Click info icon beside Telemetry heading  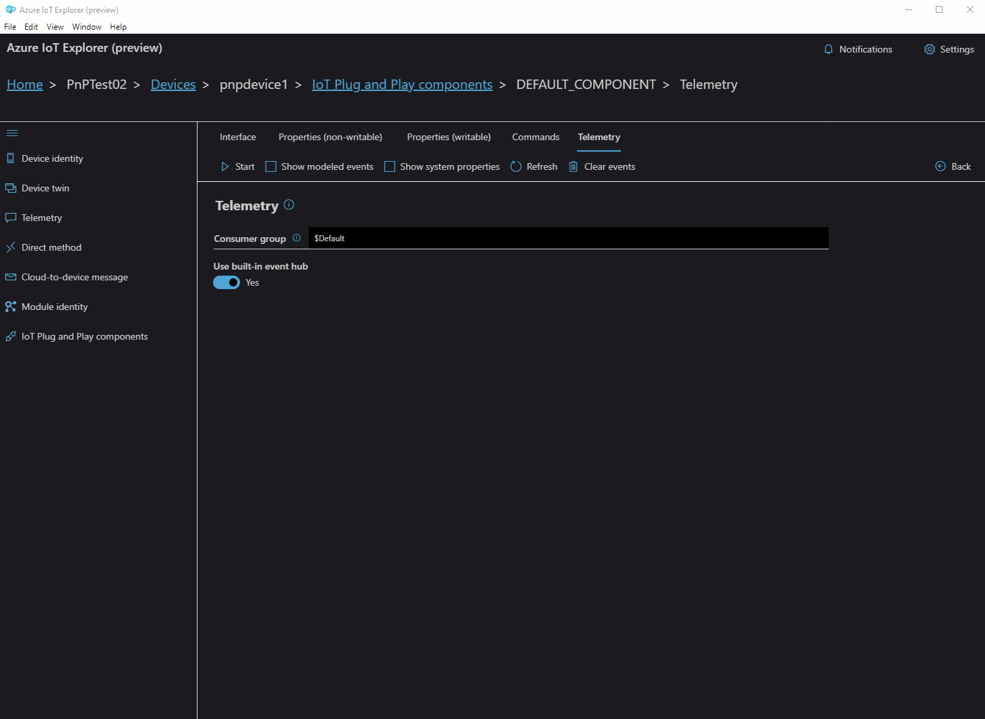(x=289, y=205)
